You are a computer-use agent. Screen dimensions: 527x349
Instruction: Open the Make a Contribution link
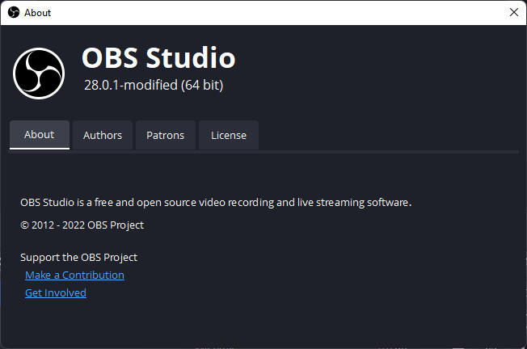(74, 275)
